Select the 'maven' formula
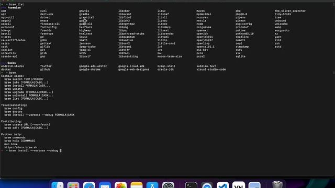Screen dimensions: 335x188 tap(200, 11)
